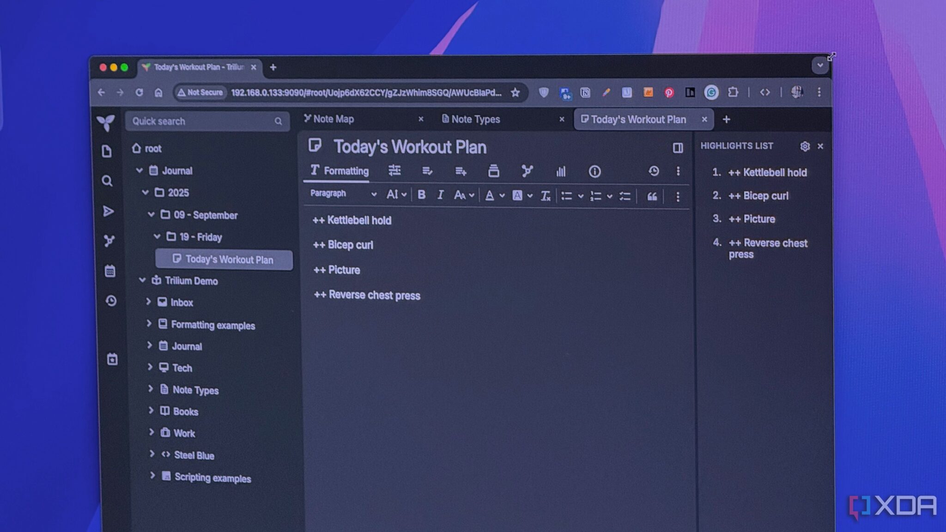Open Note Info ribbon icon
The image size is (946, 532).
594,172
